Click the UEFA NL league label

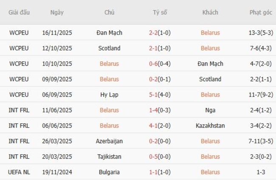pos(19,172)
